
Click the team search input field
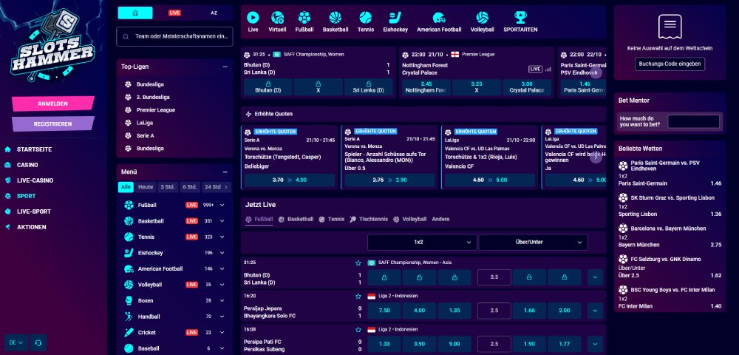coord(177,36)
